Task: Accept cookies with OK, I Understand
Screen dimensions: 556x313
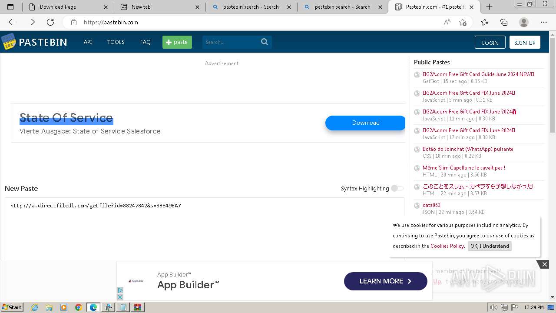Action: (490, 246)
